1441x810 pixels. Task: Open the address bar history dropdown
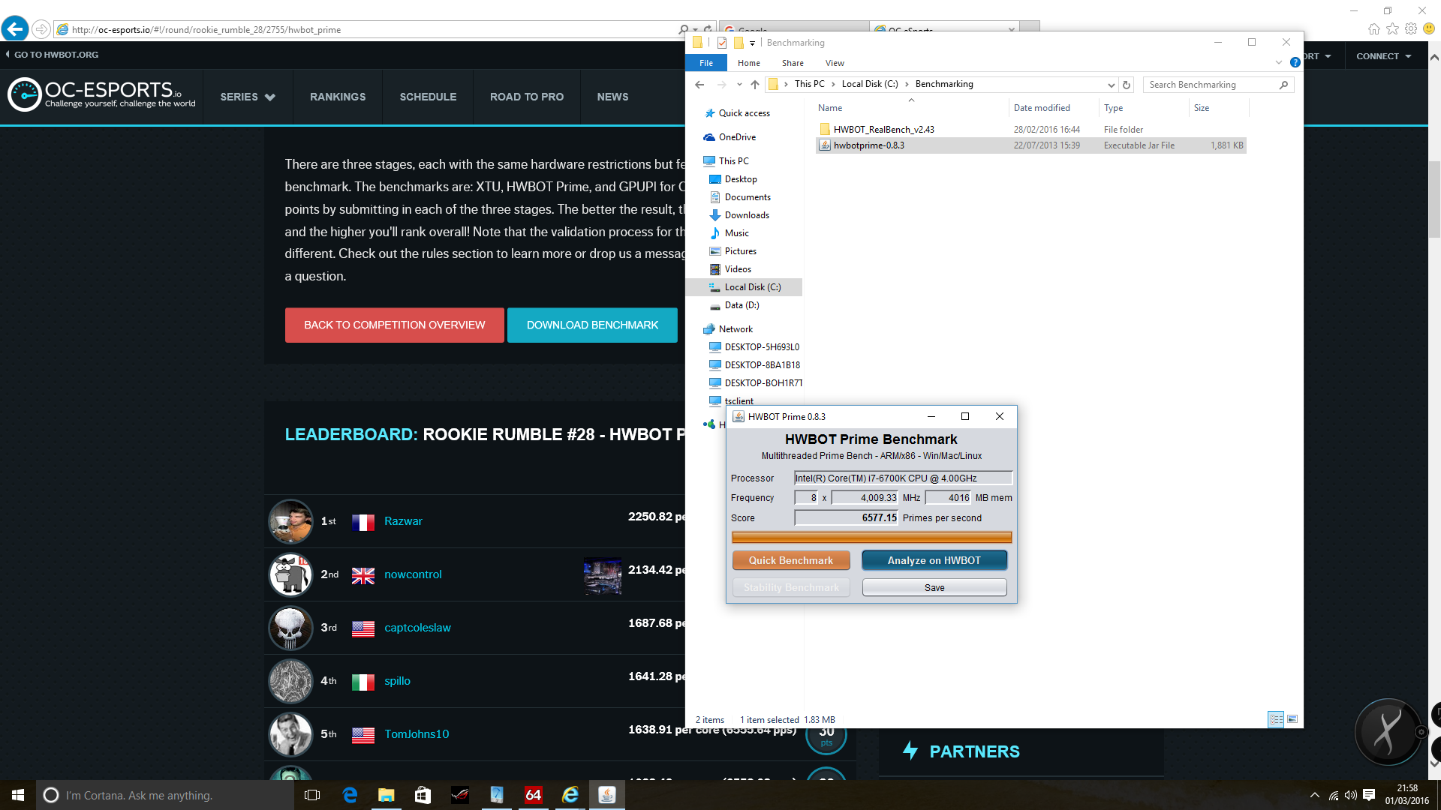pyautogui.click(x=1112, y=85)
